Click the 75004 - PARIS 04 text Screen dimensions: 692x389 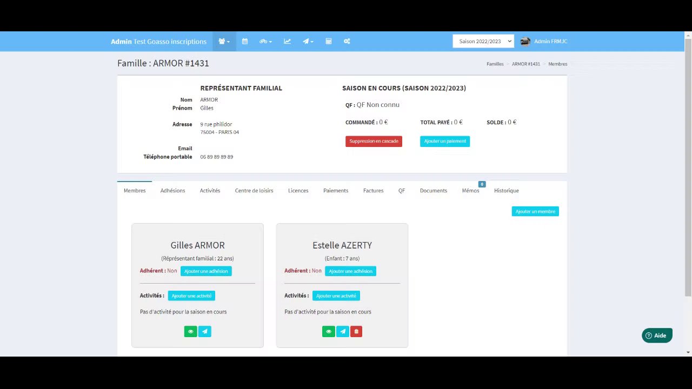coord(219,132)
